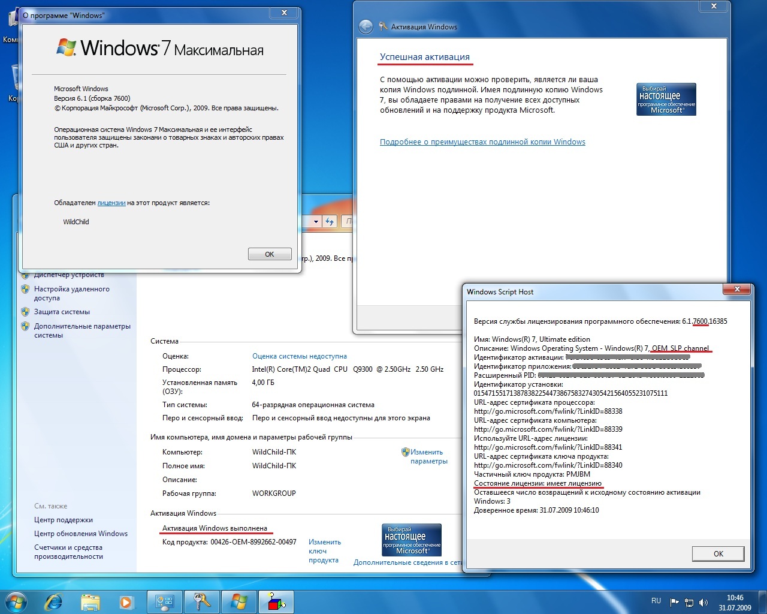Click shield icon beside Дополнительные параметры системы
Screen dimensions: 767x614
(x=25, y=326)
